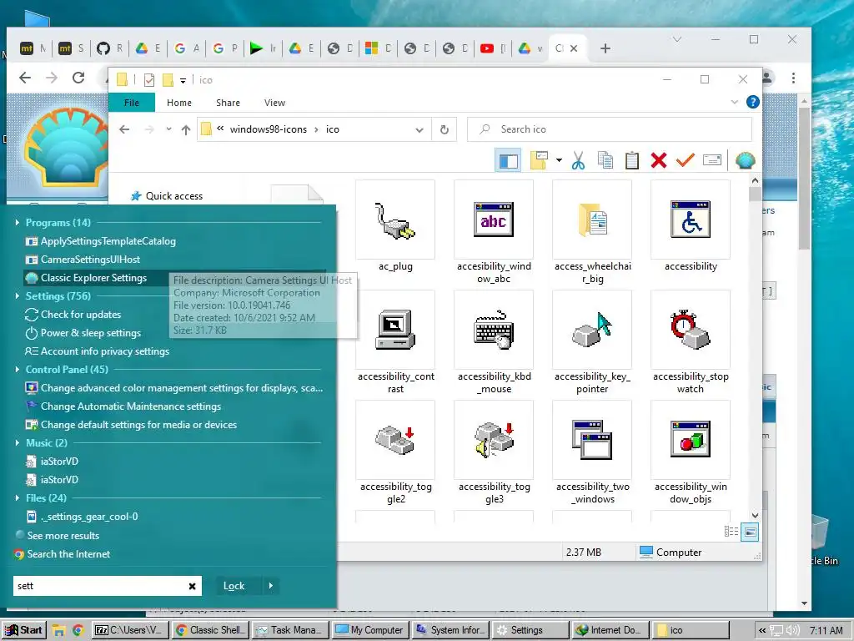Select the access_wheelchair_big icon file
854x641 pixels.
[x=593, y=233]
